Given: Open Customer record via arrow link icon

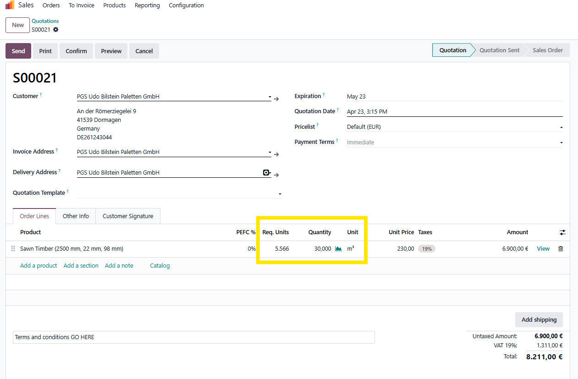Looking at the screenshot, I should click(x=276, y=99).
